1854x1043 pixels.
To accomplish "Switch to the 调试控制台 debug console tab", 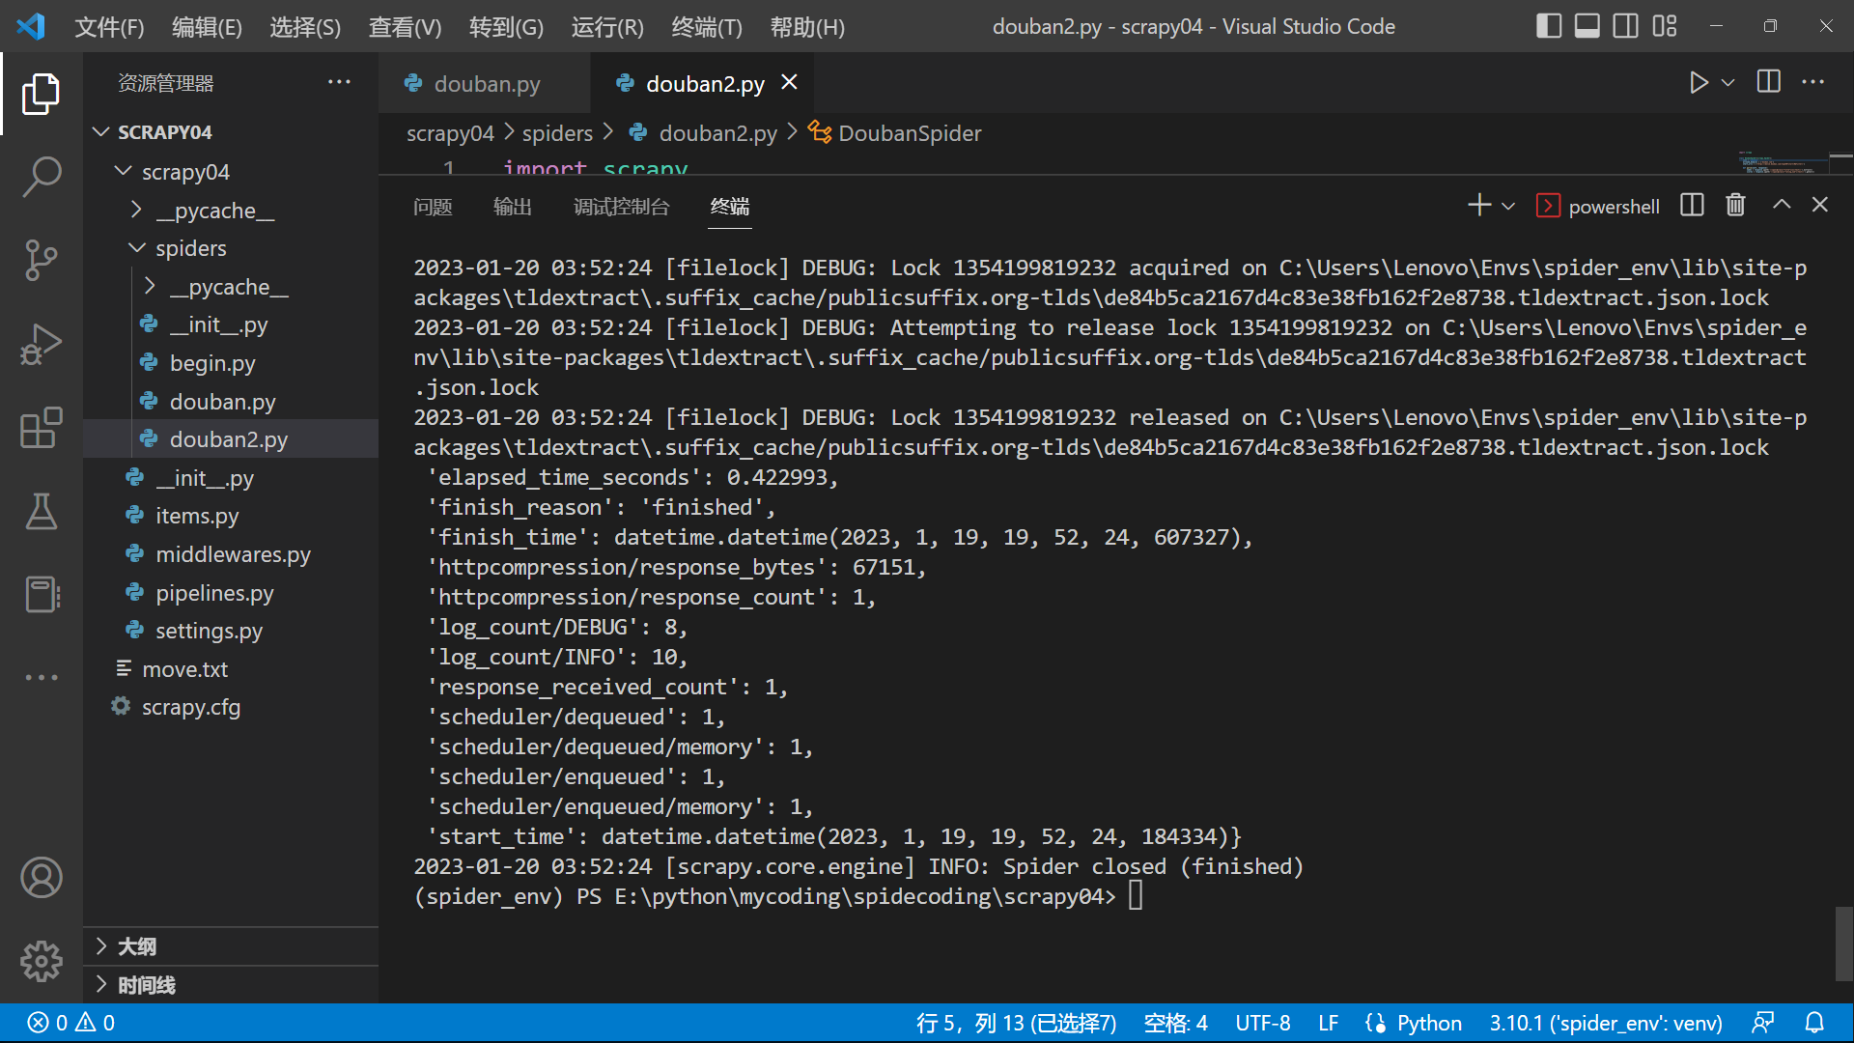I will pos(621,207).
